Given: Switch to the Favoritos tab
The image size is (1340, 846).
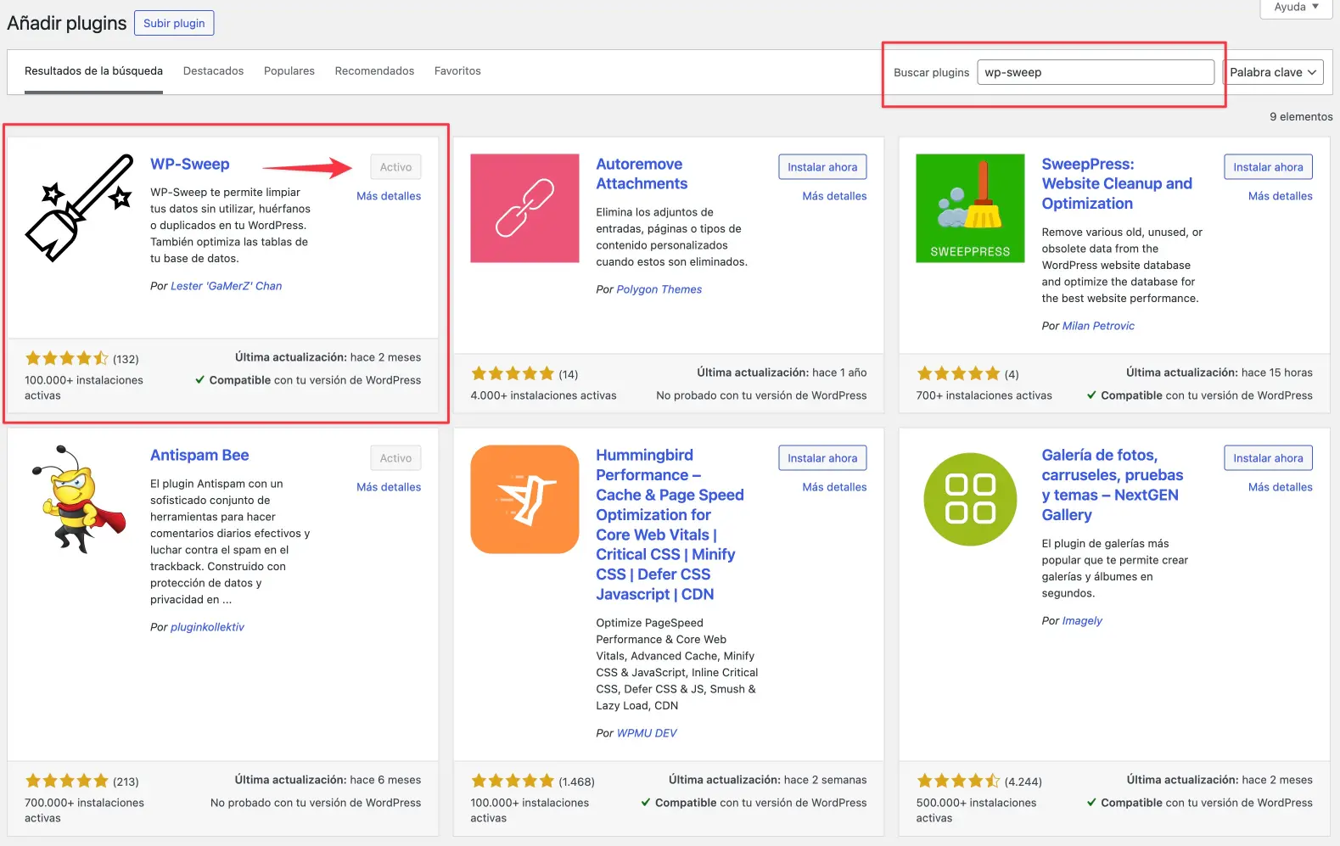Looking at the screenshot, I should pyautogui.click(x=457, y=71).
